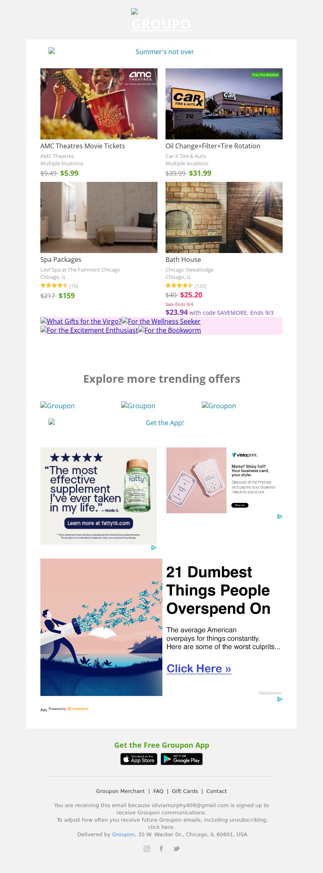Open the Twitter bird icon in footer

176,848
